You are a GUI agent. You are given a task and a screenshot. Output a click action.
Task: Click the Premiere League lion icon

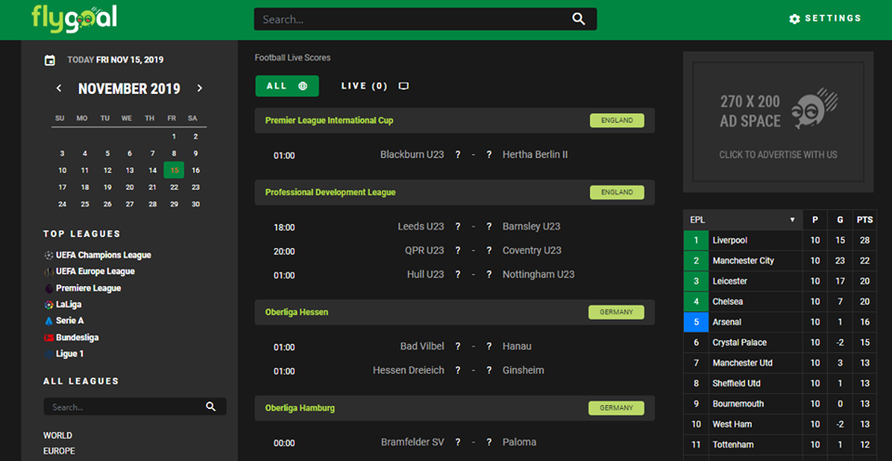click(48, 288)
